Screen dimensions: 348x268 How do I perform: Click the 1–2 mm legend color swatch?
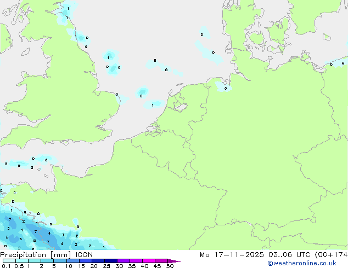(35, 261)
